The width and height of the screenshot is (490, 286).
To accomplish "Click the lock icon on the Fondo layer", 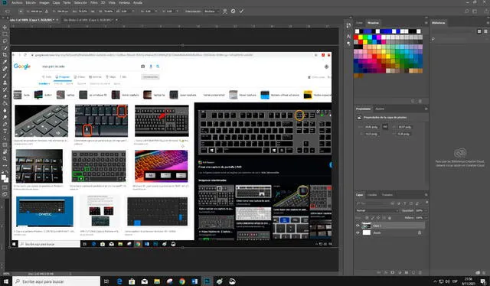I will pos(420,232).
